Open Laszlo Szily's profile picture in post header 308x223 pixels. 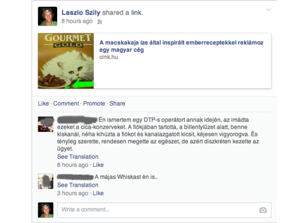point(47,16)
